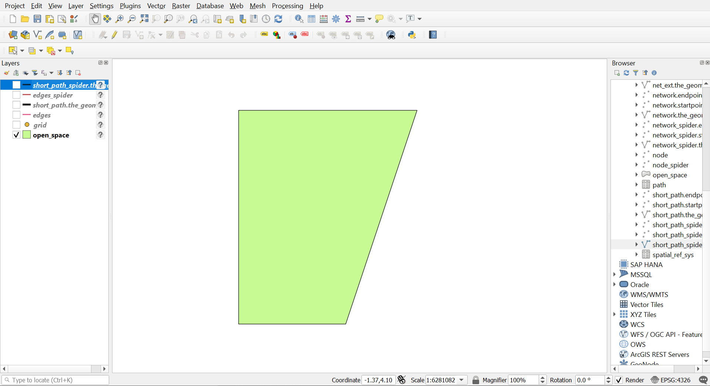The image size is (710, 386).
Task: Open the Processing Toolbox gear icon
Action: tap(336, 19)
